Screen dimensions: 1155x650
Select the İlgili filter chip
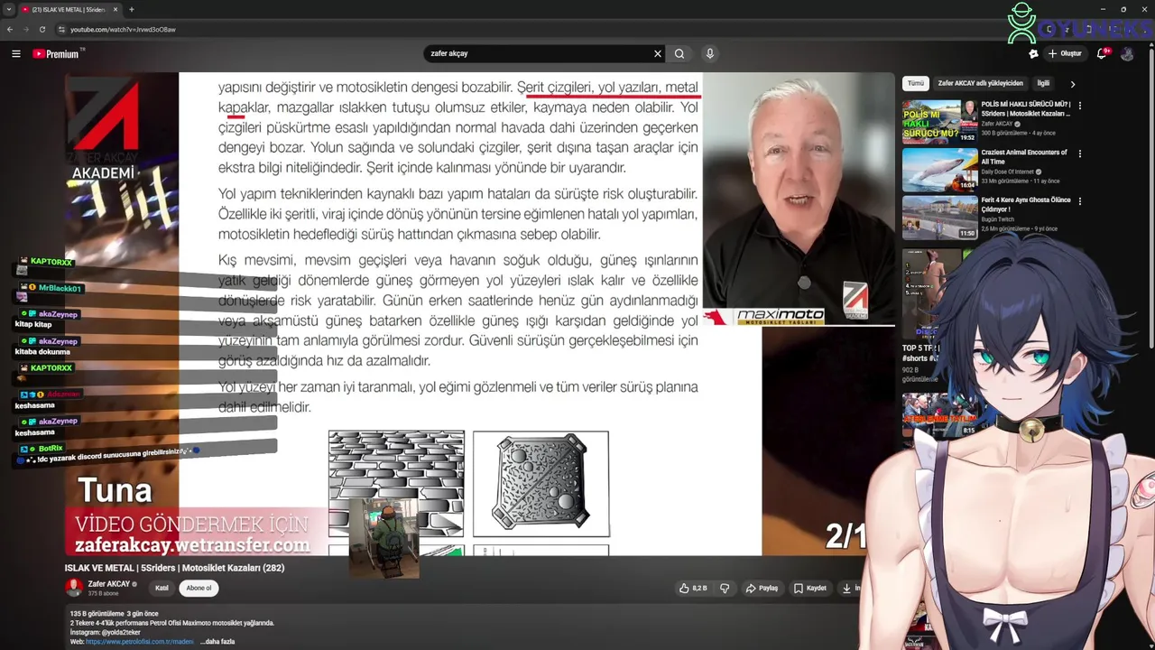[1043, 83]
